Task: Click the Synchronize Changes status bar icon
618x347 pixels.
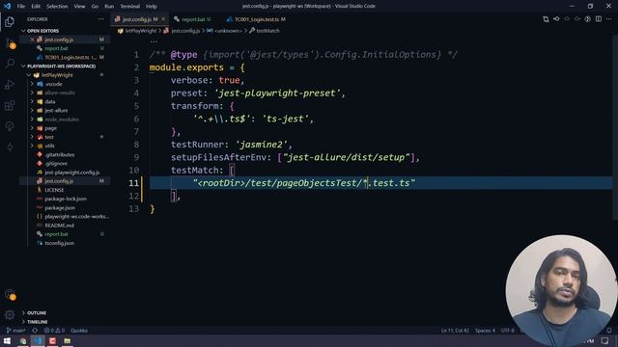Action: [35, 331]
